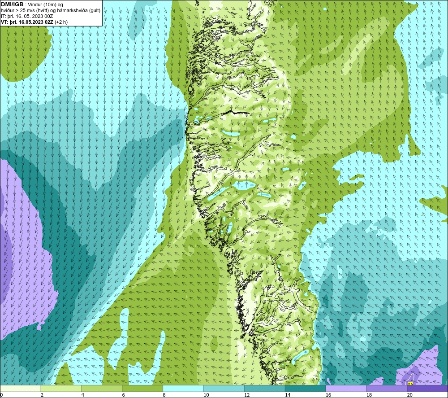Click legend scale label '14'
Screen dimensions: 448x398
[288, 395]
